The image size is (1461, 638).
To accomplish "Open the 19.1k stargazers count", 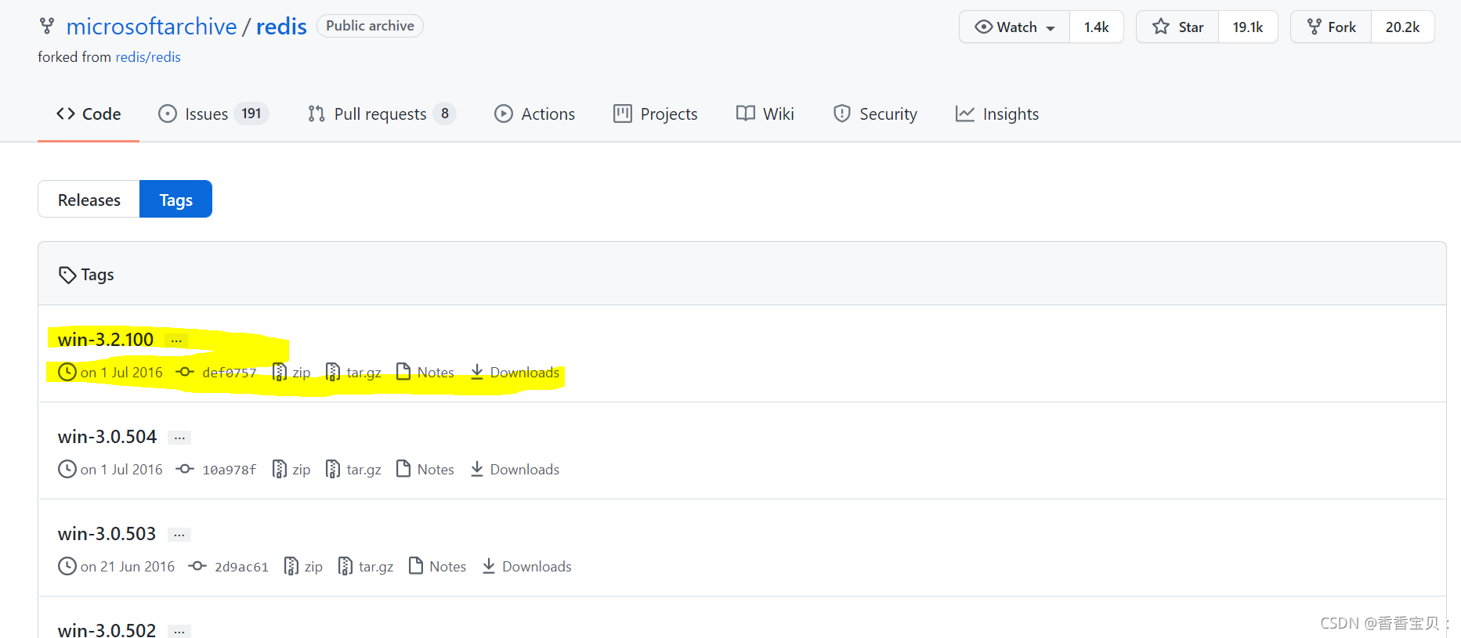I will [1248, 27].
